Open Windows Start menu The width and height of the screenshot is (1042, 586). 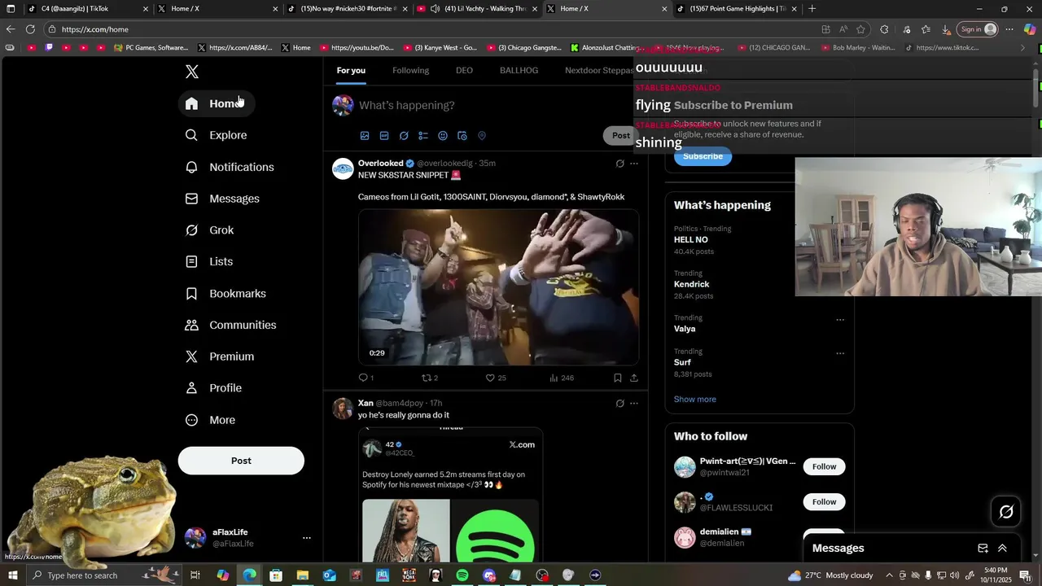12,575
